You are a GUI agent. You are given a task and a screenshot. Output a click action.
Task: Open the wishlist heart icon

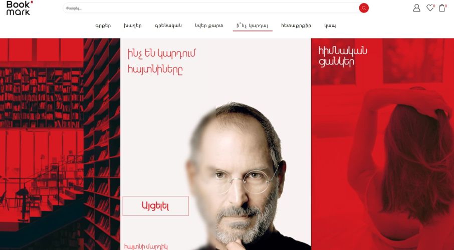tap(430, 8)
